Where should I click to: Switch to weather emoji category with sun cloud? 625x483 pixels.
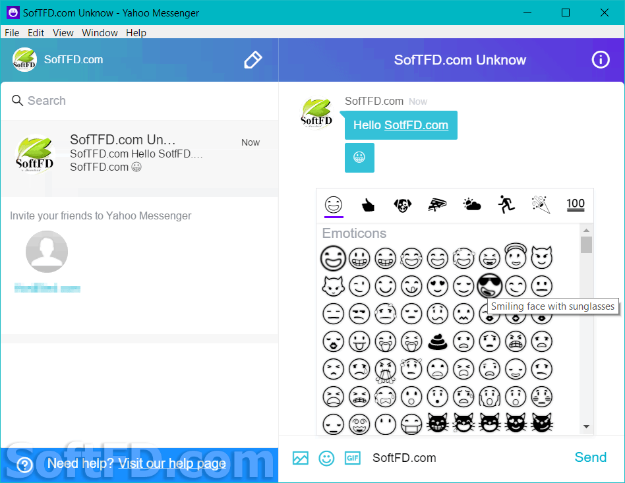pos(472,205)
